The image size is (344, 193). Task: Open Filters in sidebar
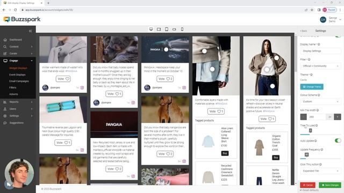point(13,87)
